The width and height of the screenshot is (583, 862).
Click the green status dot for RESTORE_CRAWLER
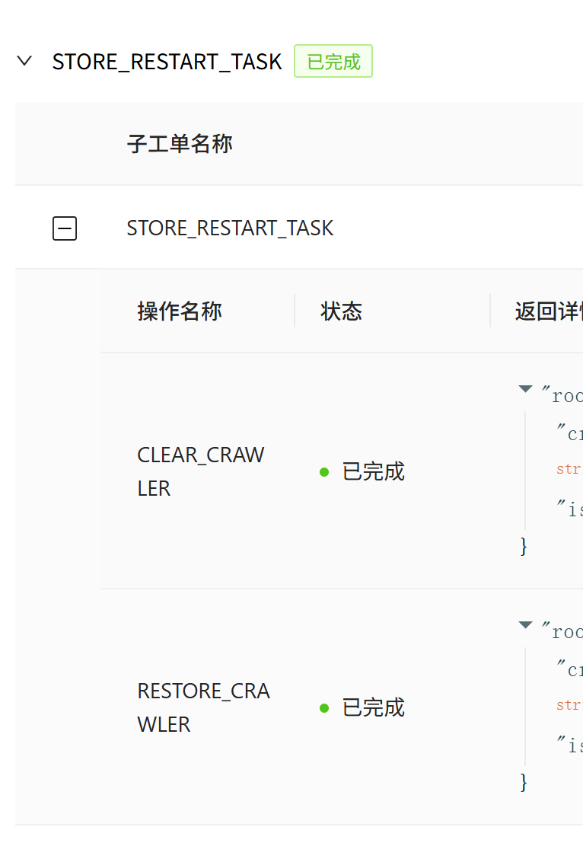pyautogui.click(x=324, y=708)
